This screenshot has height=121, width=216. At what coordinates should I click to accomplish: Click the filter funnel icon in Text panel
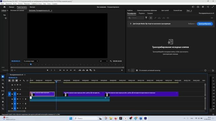(x=146, y=18)
